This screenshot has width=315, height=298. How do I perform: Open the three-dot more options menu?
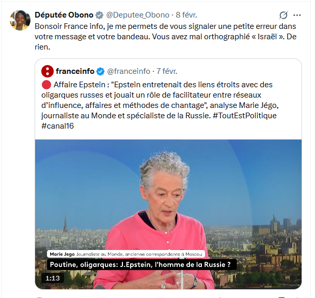(x=297, y=15)
